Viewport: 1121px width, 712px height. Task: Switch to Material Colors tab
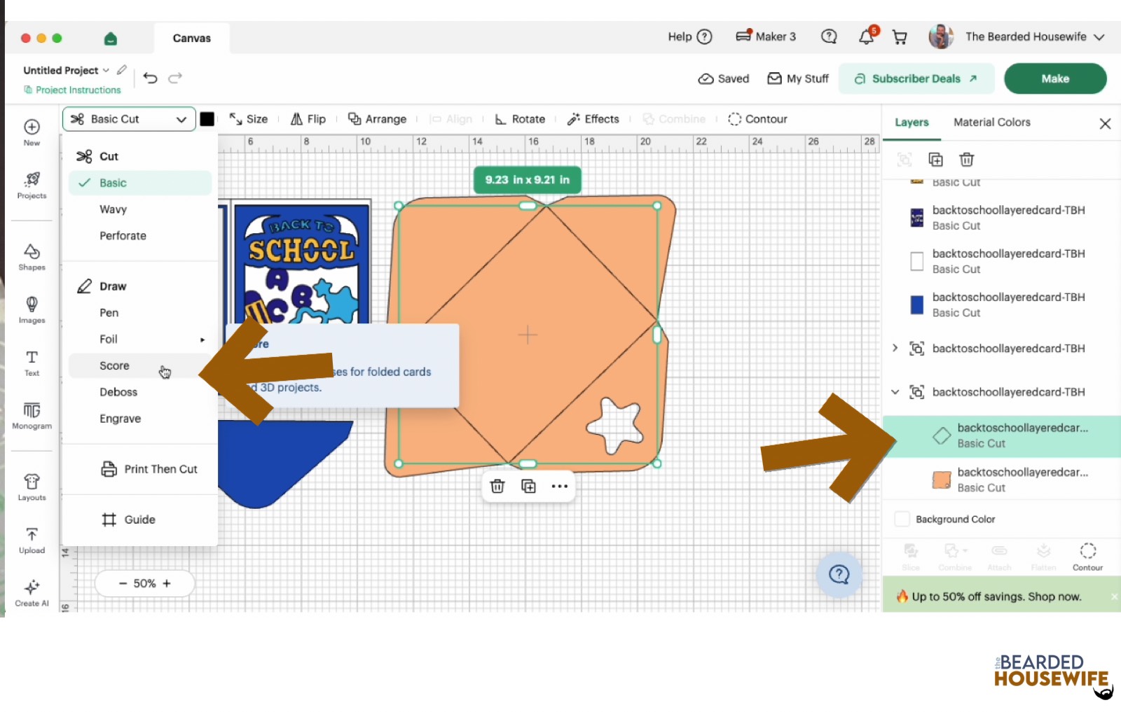pyautogui.click(x=991, y=122)
